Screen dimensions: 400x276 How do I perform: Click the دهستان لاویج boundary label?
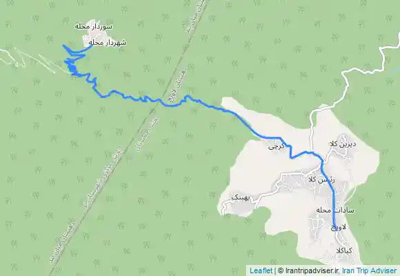click(178, 83)
